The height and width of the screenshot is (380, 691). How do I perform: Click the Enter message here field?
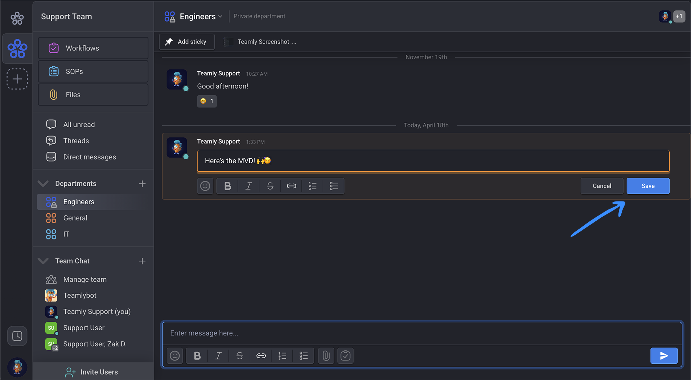click(422, 333)
